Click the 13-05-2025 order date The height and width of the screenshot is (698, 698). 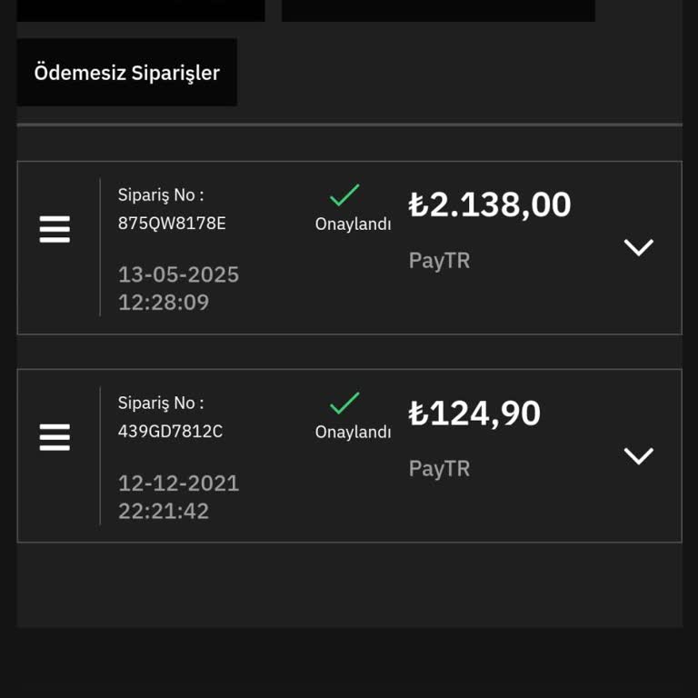[x=178, y=274]
